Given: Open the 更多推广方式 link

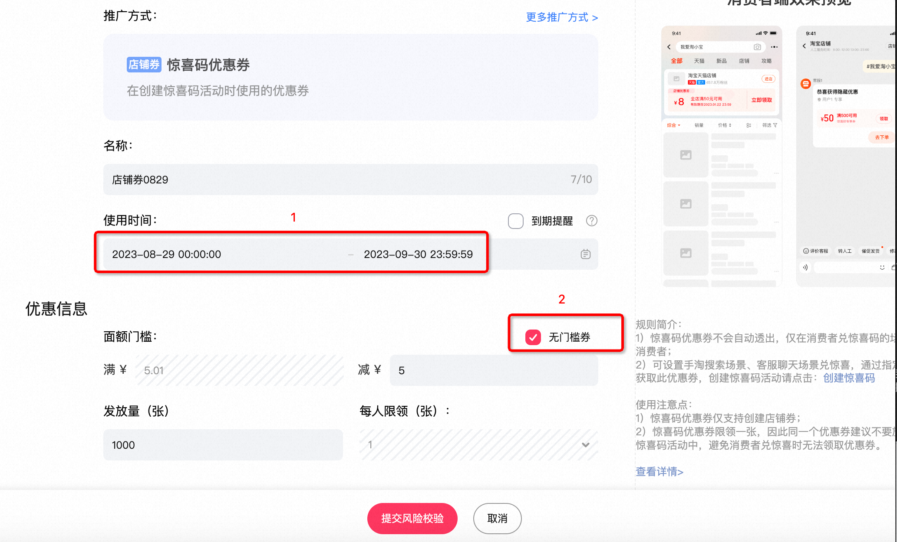Looking at the screenshot, I should click(562, 17).
